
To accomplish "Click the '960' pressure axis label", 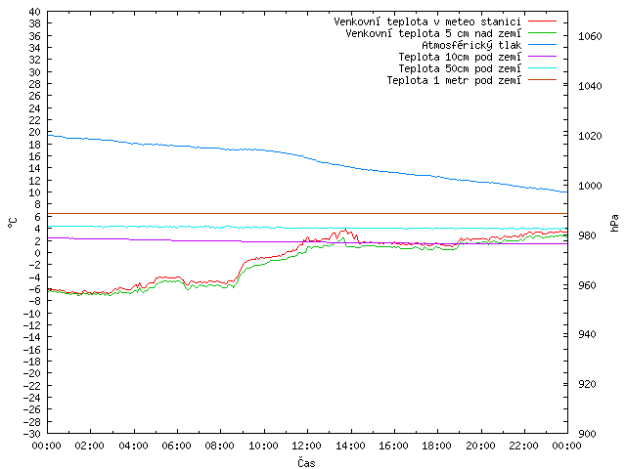I will [587, 285].
